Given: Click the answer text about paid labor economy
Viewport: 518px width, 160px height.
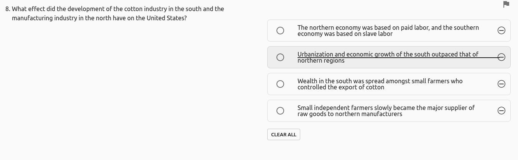Looking at the screenshot, I should (388, 27).
